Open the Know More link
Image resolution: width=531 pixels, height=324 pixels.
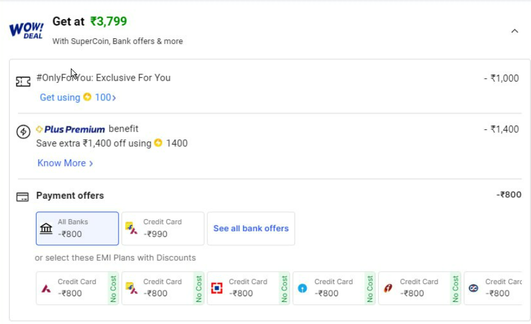(x=65, y=163)
